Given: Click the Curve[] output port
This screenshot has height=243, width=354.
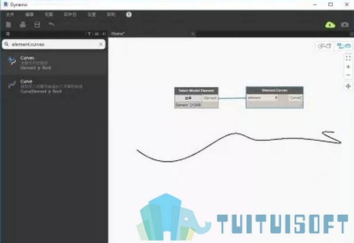Looking at the screenshot, I should click(x=295, y=98).
